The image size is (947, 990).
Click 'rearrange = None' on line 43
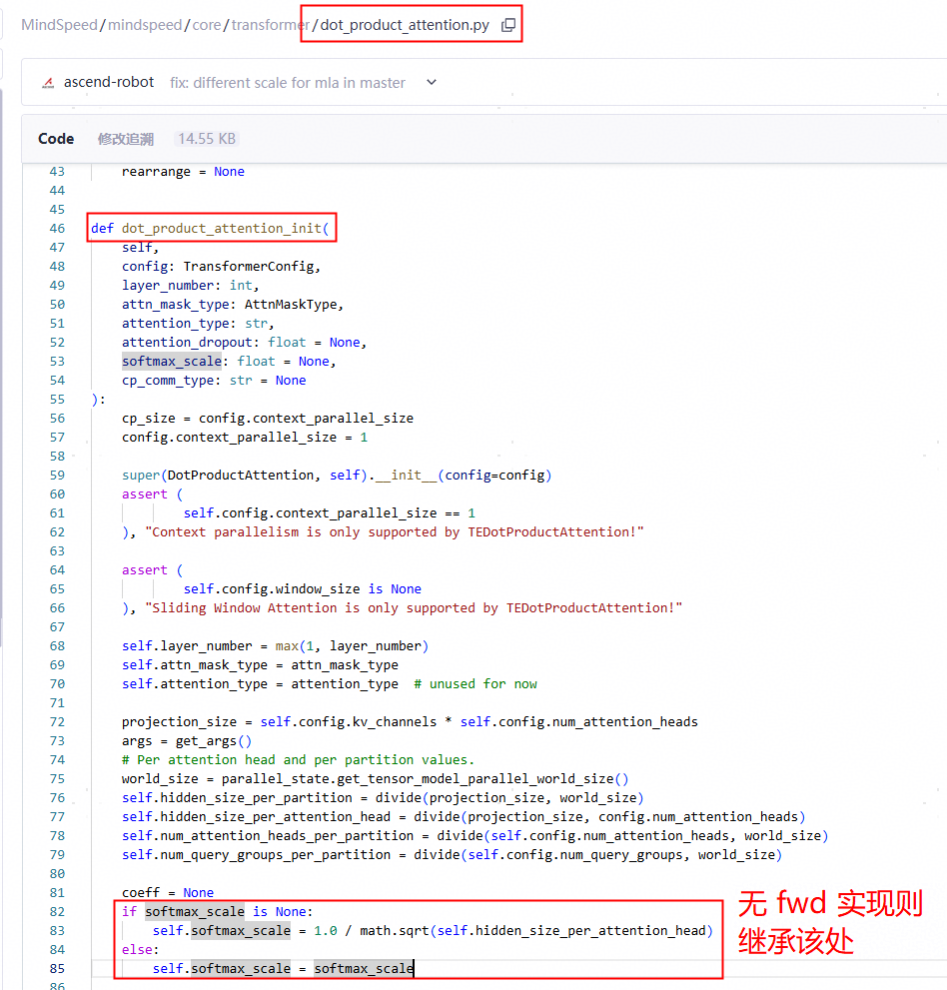tap(183, 172)
